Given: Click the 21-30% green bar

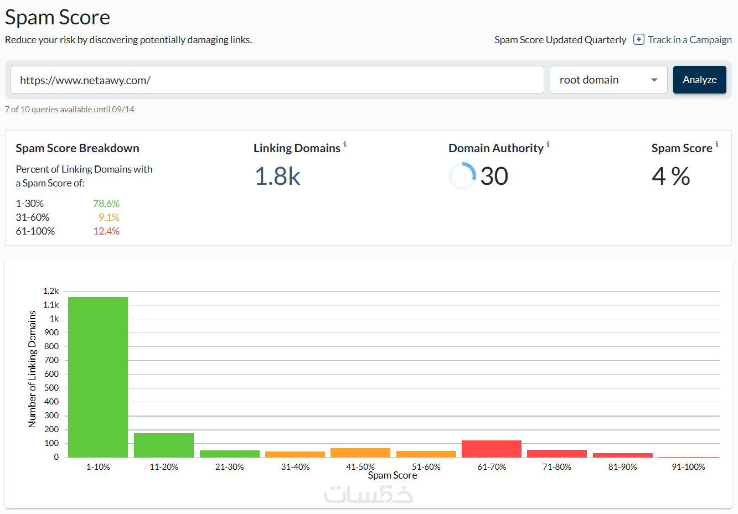Looking at the screenshot, I should click(x=230, y=454).
